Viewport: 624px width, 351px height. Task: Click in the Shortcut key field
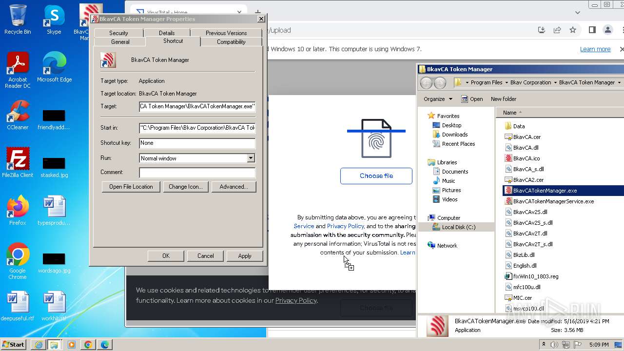pyautogui.click(x=197, y=143)
